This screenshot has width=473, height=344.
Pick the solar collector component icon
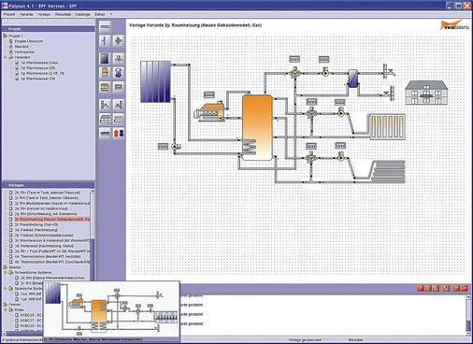point(105,58)
